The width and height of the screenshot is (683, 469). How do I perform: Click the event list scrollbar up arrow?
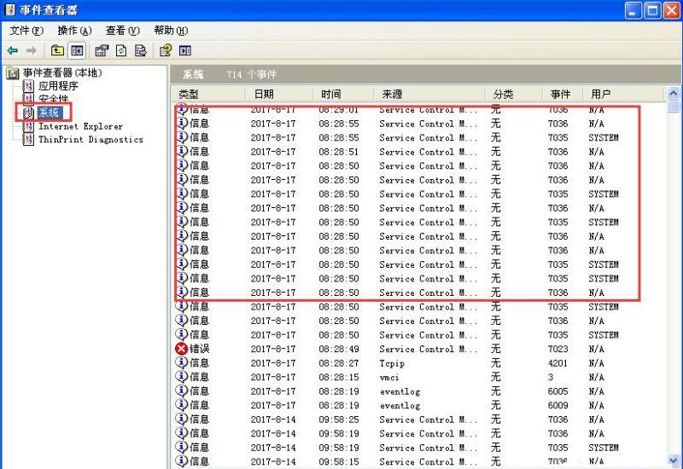point(673,94)
